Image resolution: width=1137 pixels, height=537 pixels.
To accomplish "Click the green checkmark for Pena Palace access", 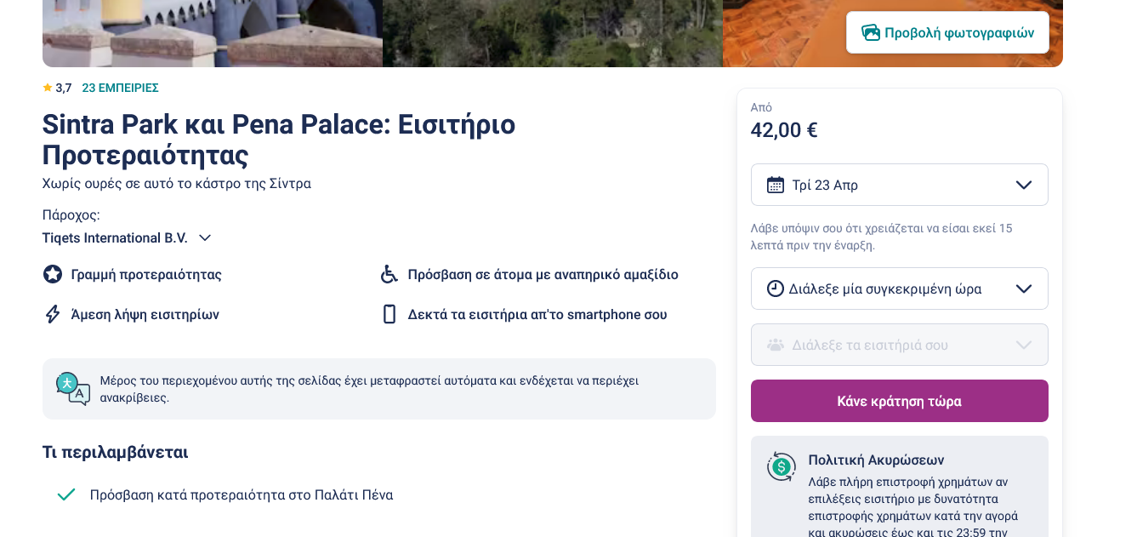I will click(66, 494).
